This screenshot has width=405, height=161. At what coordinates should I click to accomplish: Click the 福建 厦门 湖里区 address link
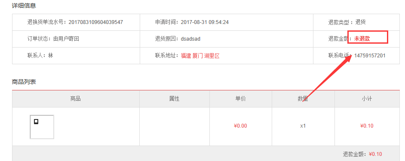200,56
